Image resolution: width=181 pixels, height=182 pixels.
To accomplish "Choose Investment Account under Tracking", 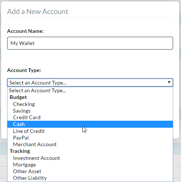I will pyautogui.click(x=90, y=158).
